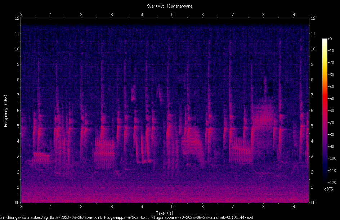Click the "-110" color scale label
This screenshot has height=220, width=340.
point(332,171)
